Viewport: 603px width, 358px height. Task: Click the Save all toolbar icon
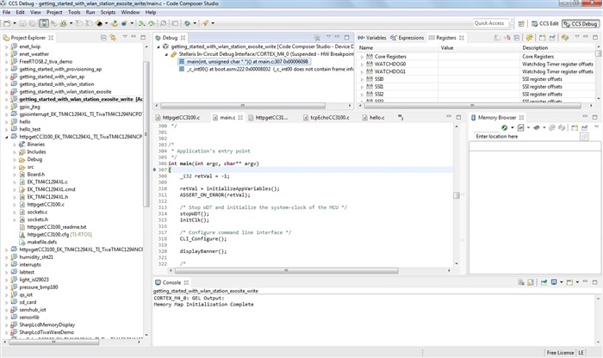[x=33, y=23]
